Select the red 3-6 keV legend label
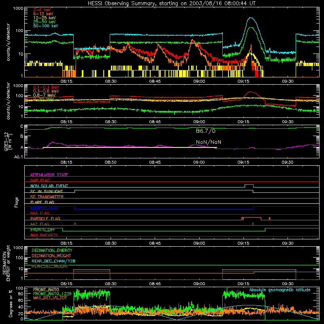The height and width of the screenshot is (324, 324). point(42,10)
